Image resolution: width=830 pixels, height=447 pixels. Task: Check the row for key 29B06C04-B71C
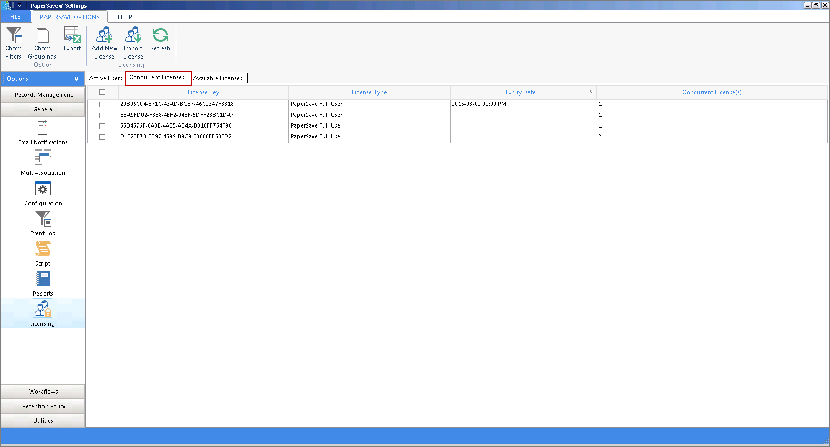[x=102, y=104]
